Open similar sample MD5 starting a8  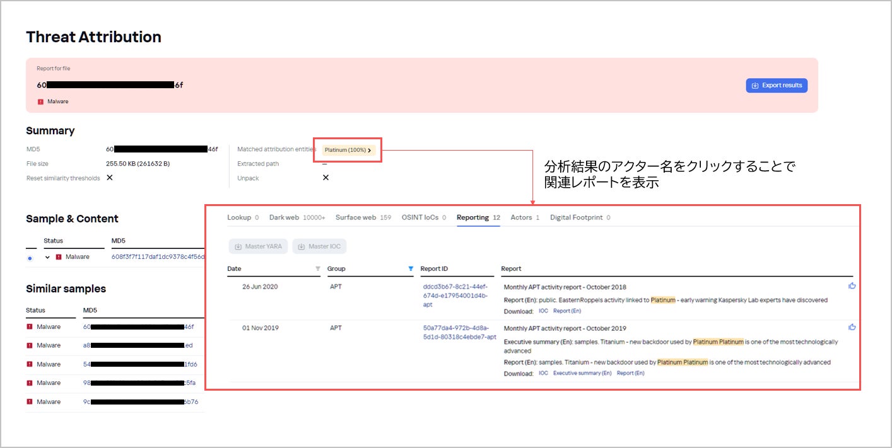(x=138, y=345)
